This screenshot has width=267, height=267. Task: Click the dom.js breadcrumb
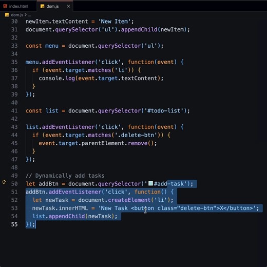[x=17, y=15]
